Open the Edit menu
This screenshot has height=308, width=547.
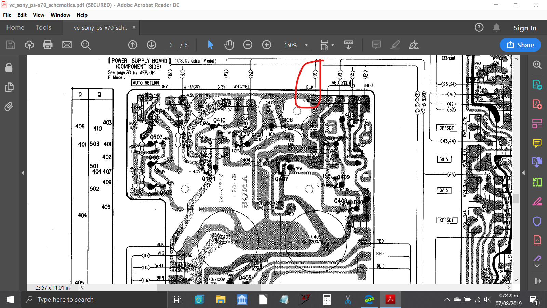click(22, 15)
